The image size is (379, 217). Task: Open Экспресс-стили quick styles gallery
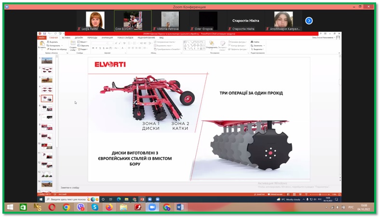coord(222,45)
